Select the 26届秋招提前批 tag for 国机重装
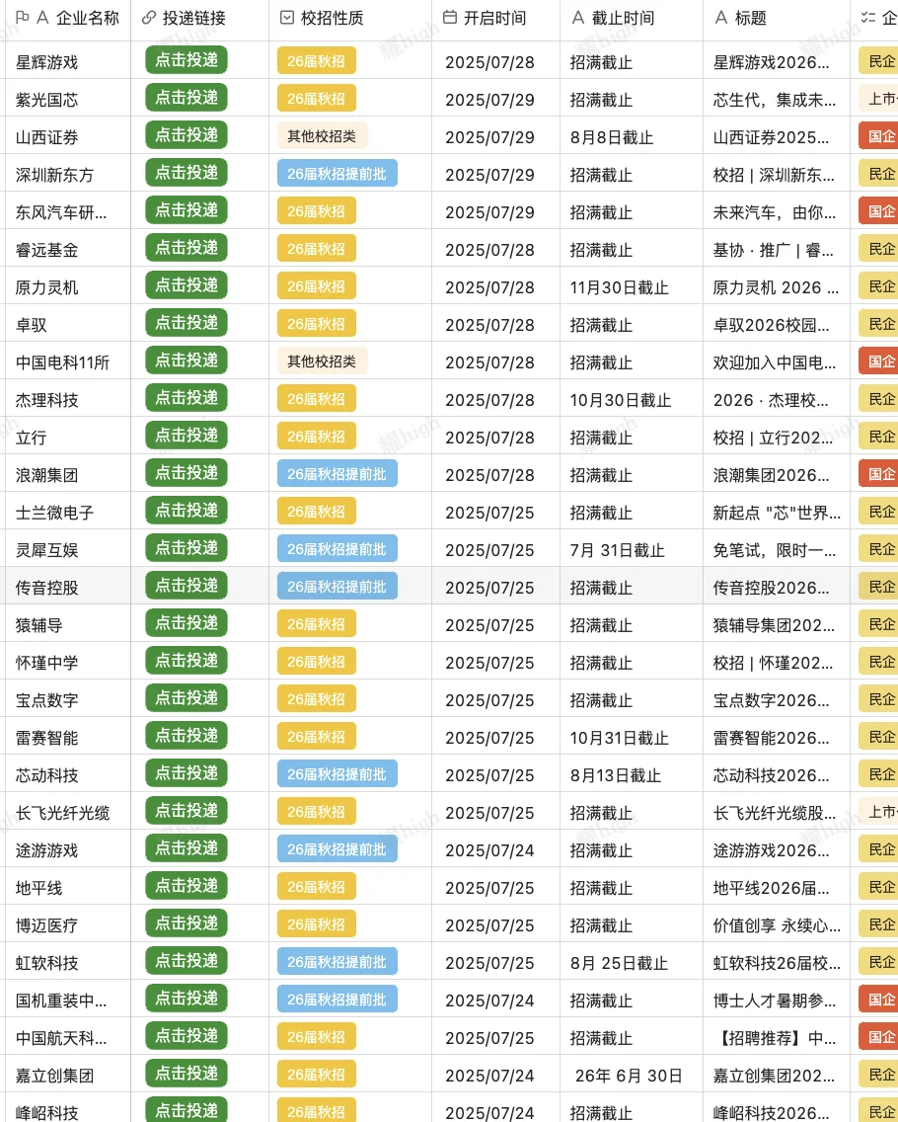 point(337,1000)
